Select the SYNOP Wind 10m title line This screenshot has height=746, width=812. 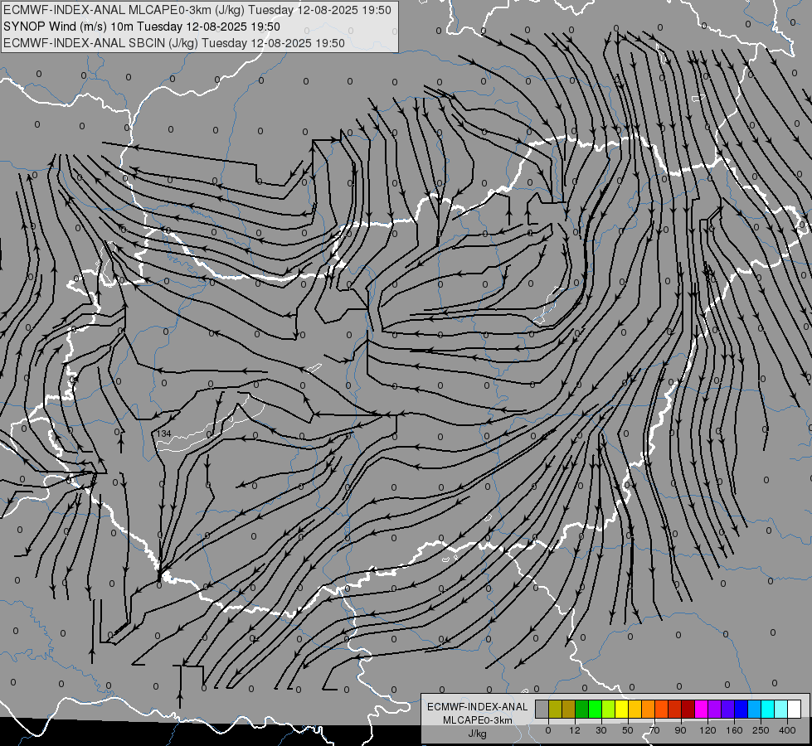coord(141,27)
